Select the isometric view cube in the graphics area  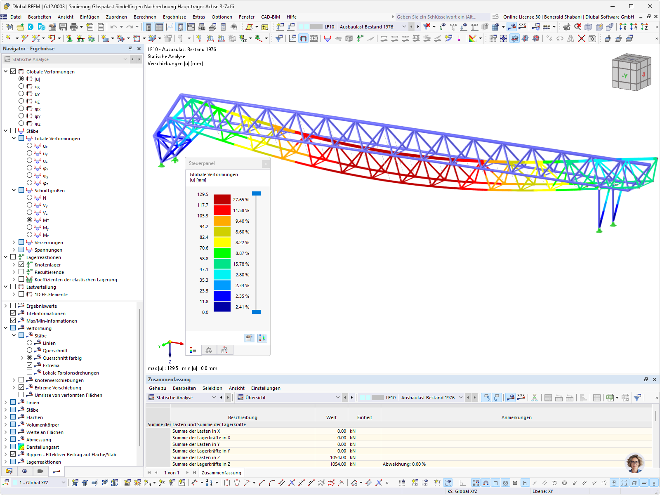(631, 72)
